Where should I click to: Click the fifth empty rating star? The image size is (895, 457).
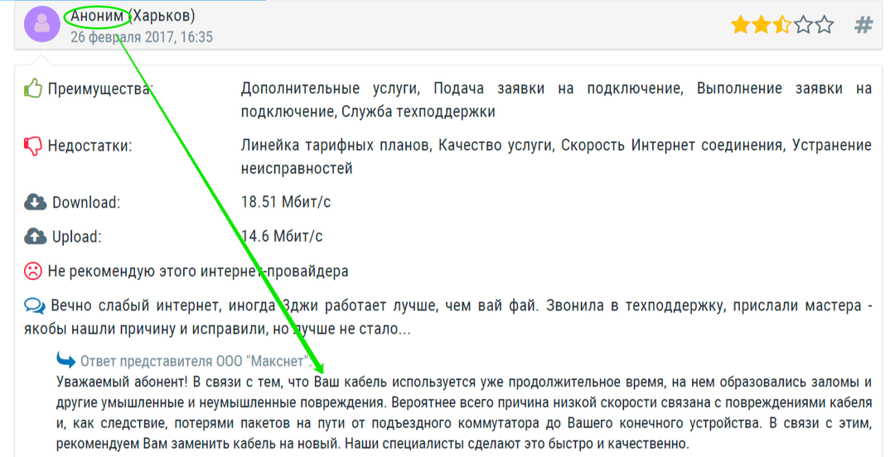824,25
